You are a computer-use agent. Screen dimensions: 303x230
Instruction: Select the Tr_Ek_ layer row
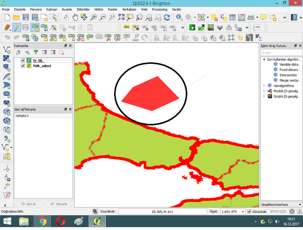[44, 60]
